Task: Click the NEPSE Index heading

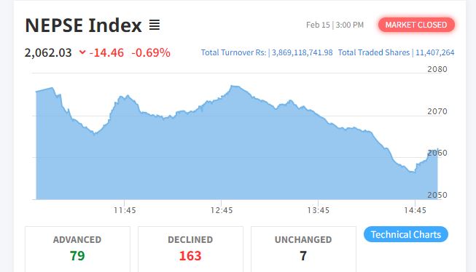Action: (84, 25)
